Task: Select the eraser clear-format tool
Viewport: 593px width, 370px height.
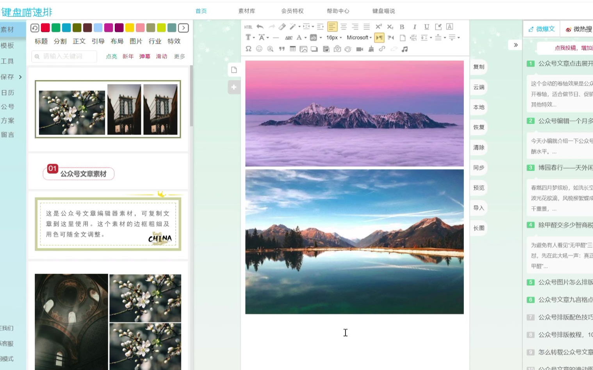Action: point(282,27)
